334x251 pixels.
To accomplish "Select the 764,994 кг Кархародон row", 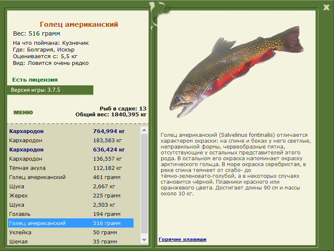I will pyautogui.click(x=71, y=131).
